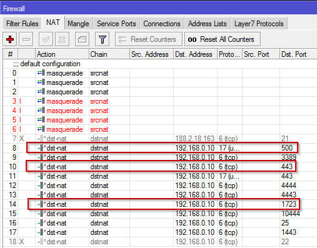This screenshot has width=317, height=248.
Task: Go to the Connections tab
Action: [162, 24]
